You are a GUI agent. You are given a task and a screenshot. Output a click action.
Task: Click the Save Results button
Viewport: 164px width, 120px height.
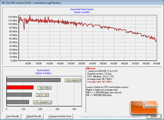(13, 116)
